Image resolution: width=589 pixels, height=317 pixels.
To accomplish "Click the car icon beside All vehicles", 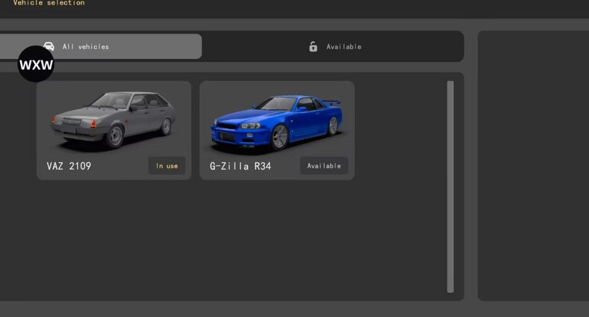I will pos(49,46).
